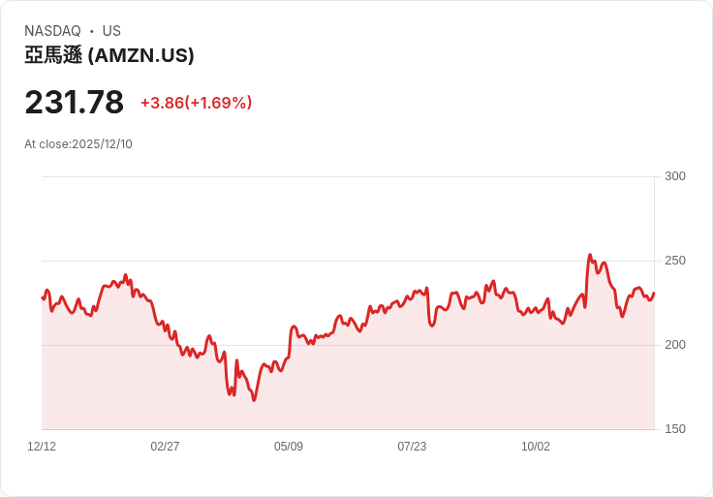
Task: Select the 05/09 date axis label
Action: pyautogui.click(x=289, y=447)
